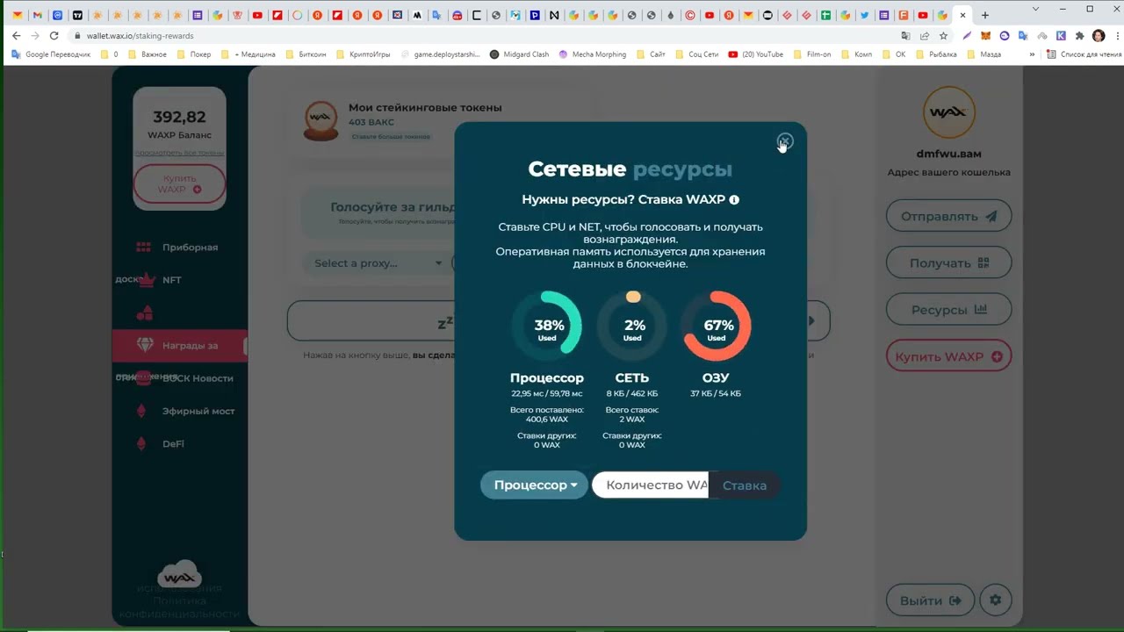Click the browser back arrow
This screenshot has height=632, width=1124.
pyautogui.click(x=16, y=36)
